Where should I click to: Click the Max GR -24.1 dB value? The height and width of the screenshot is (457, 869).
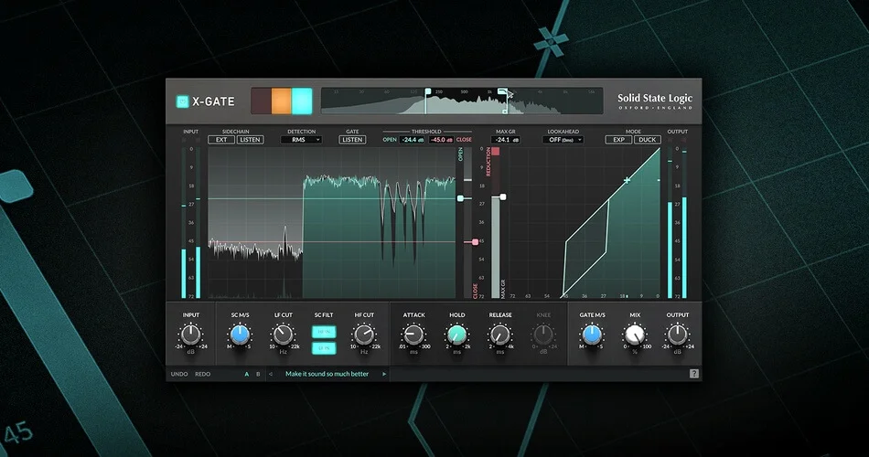coord(506,140)
